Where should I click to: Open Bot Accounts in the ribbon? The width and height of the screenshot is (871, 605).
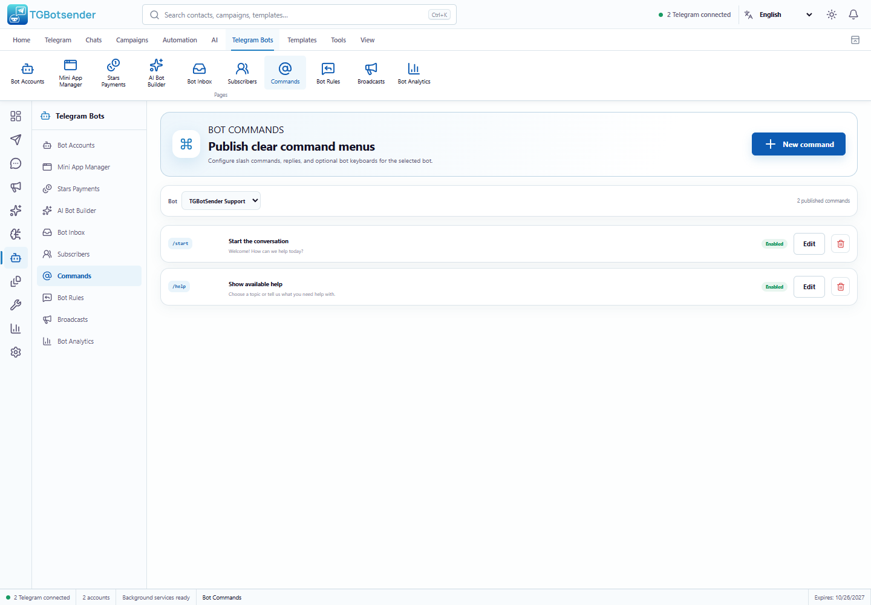coord(28,73)
